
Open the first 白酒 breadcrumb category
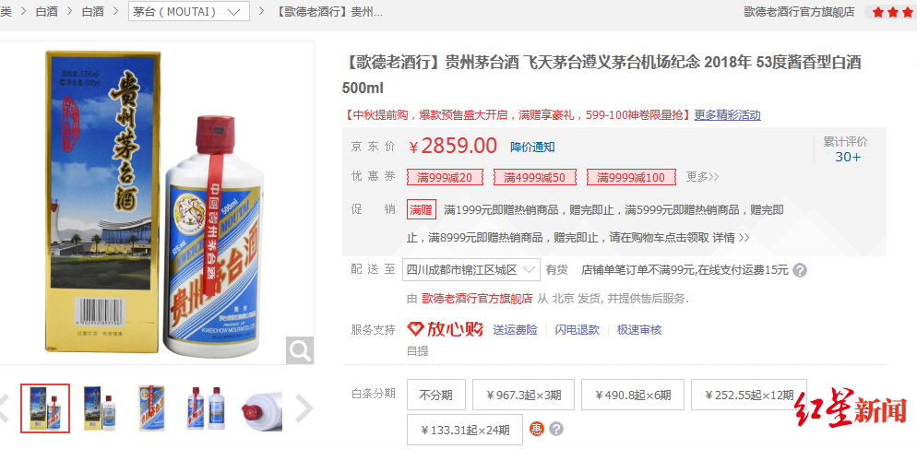point(47,11)
